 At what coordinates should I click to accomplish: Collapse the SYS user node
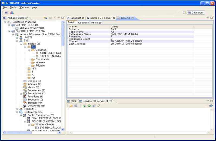17,41
